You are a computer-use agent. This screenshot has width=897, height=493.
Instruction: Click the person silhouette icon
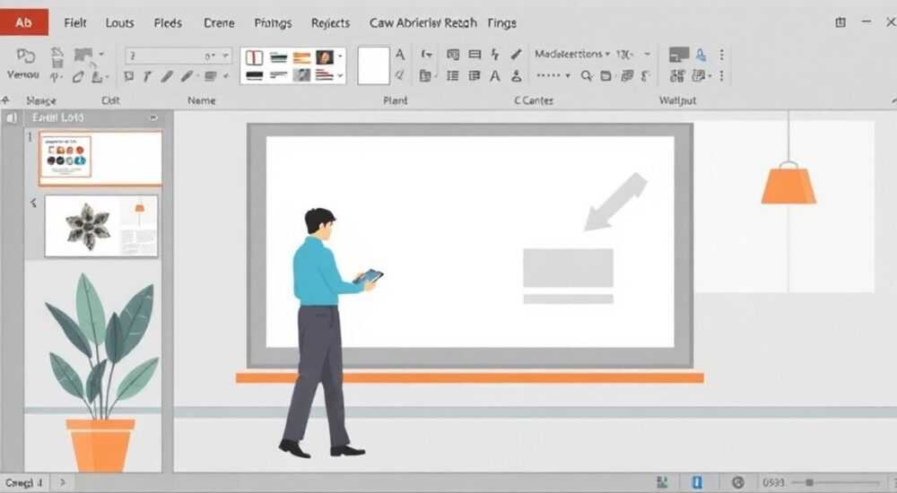(516, 75)
